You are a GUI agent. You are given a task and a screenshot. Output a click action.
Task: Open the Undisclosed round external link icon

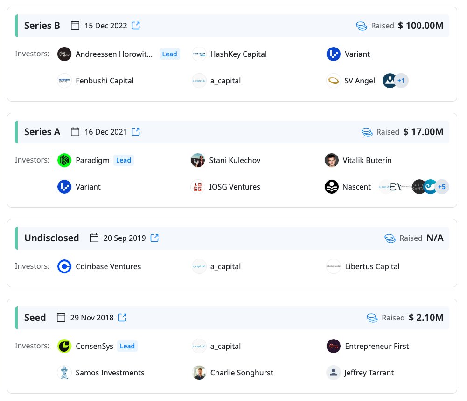coord(154,238)
